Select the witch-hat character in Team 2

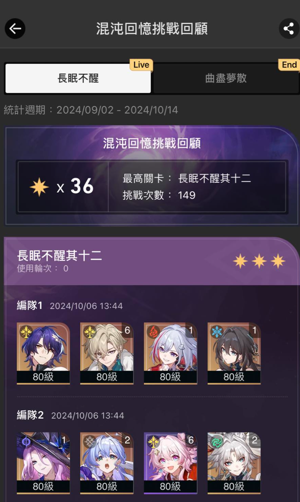pyautogui.click(x=43, y=463)
